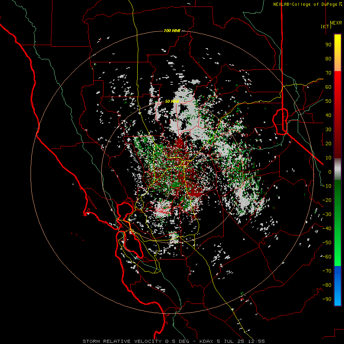Click the -20 value on velocity scale
Screen dimensions: 344x344
pyautogui.click(x=327, y=200)
